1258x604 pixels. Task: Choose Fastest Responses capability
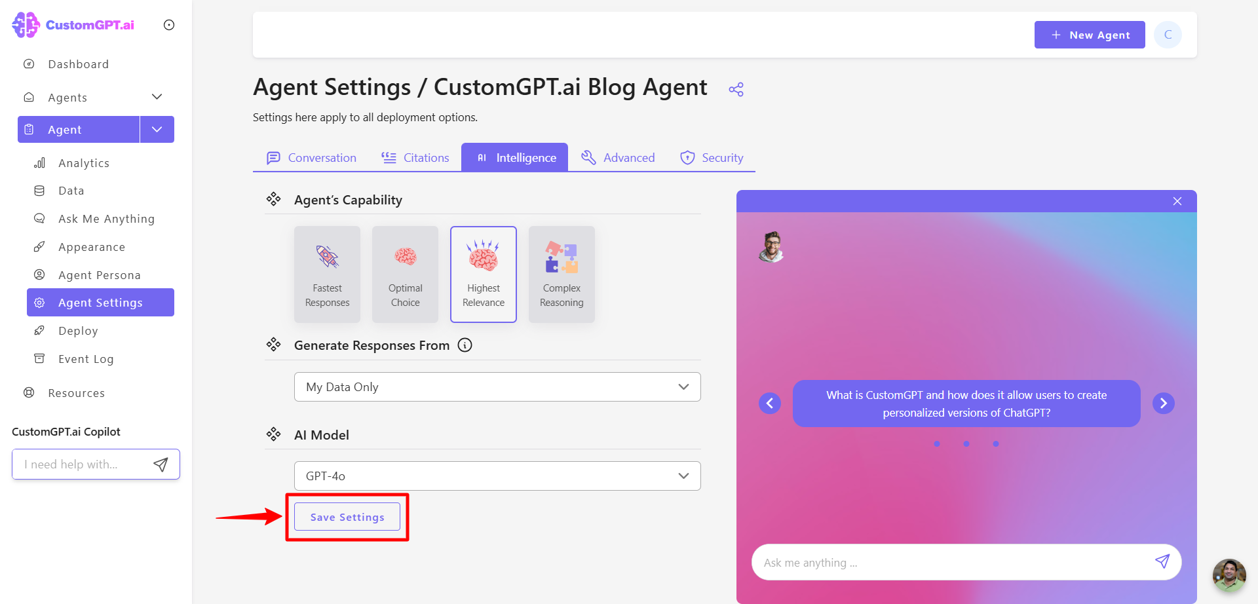click(327, 274)
